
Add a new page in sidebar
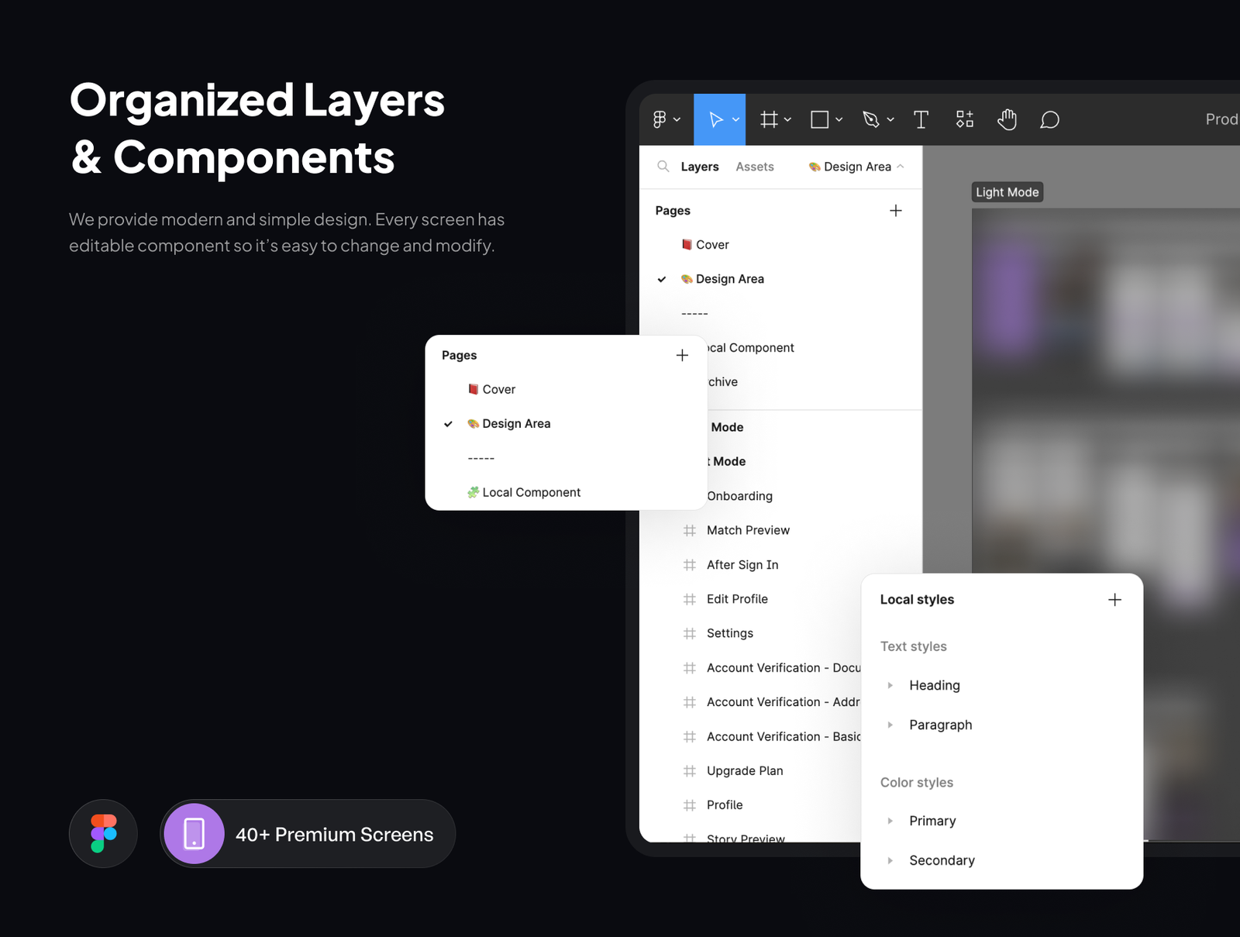click(x=896, y=211)
